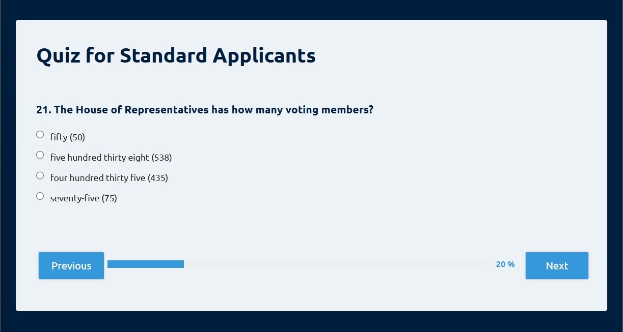Viewport: 623px width, 332px height.
Task: Click the word "Applicants" in the title
Action: tap(264, 55)
